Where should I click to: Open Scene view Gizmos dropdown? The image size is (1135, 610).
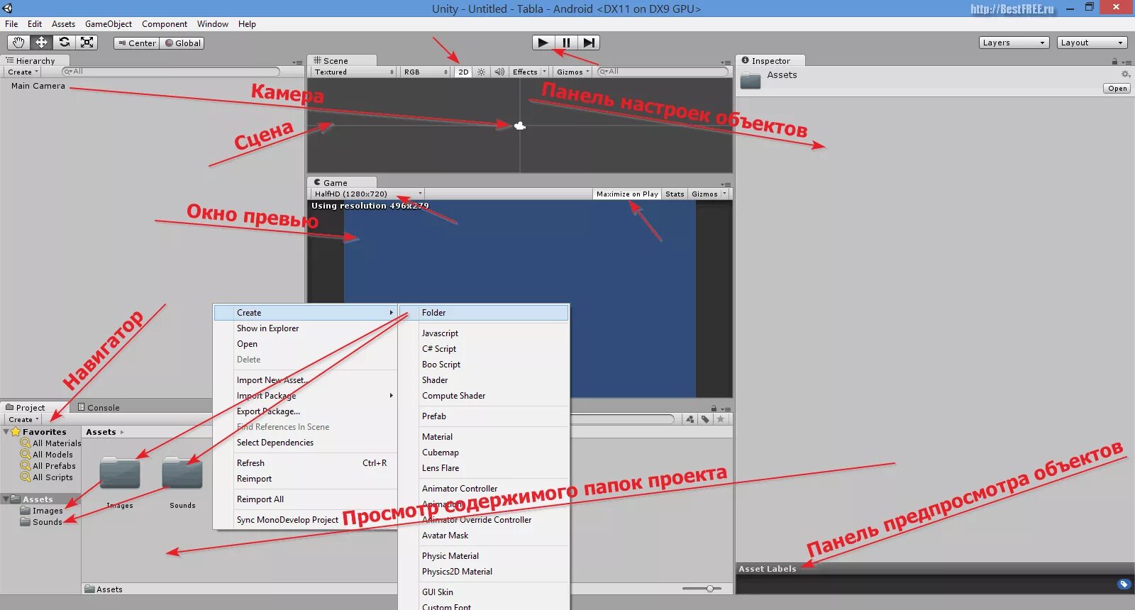point(573,72)
